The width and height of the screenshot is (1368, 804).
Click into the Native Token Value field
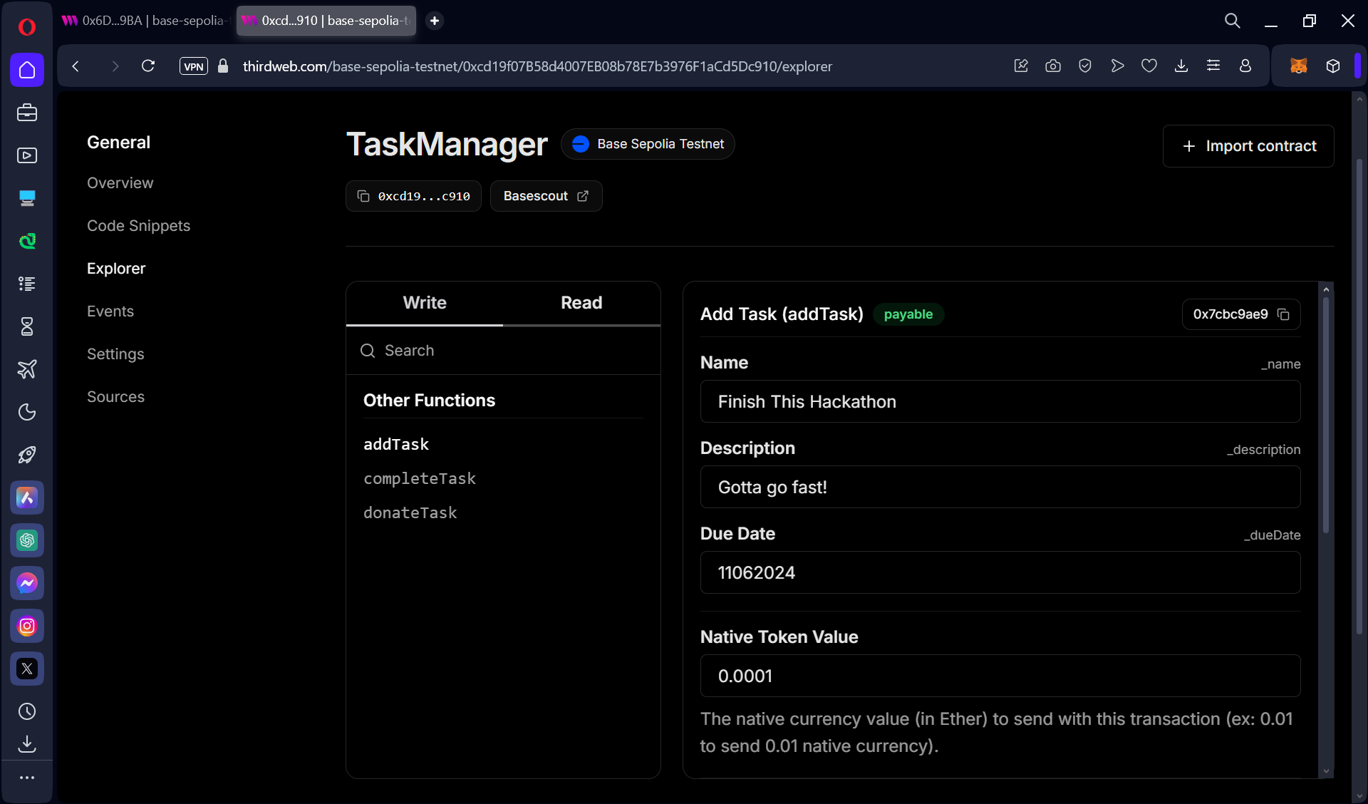(1000, 676)
